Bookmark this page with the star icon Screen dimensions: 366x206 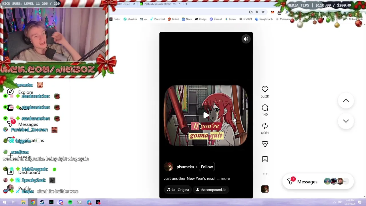263,12
